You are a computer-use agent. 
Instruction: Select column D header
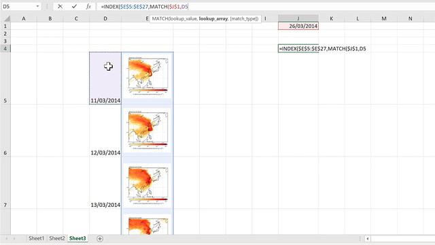[x=105, y=18]
